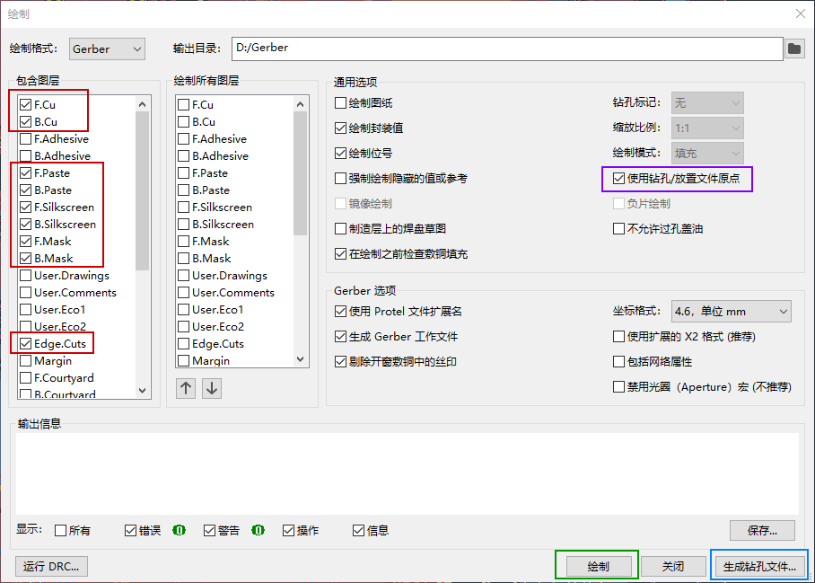Check F.Silkscreen in 绘制所有图层 list
This screenshot has width=815, height=583.
click(183, 207)
